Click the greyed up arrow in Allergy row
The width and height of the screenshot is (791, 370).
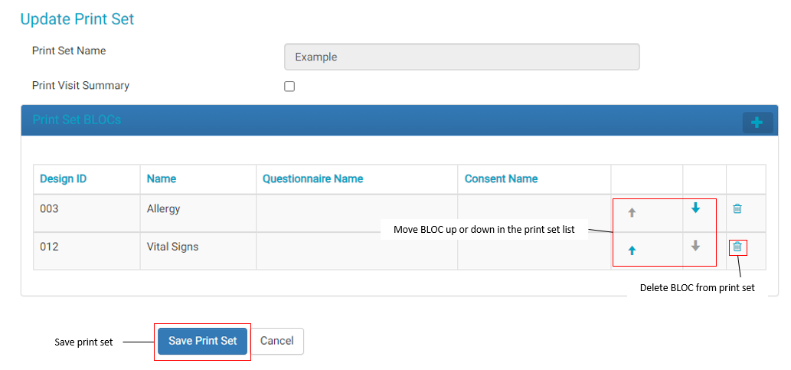pyautogui.click(x=632, y=213)
